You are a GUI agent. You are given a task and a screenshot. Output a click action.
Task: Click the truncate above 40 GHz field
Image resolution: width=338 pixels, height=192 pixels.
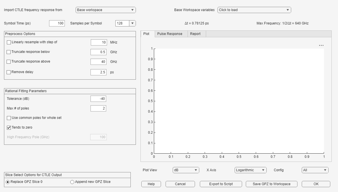[x=98, y=62]
